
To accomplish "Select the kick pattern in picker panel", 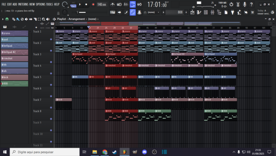I will click(14, 77).
